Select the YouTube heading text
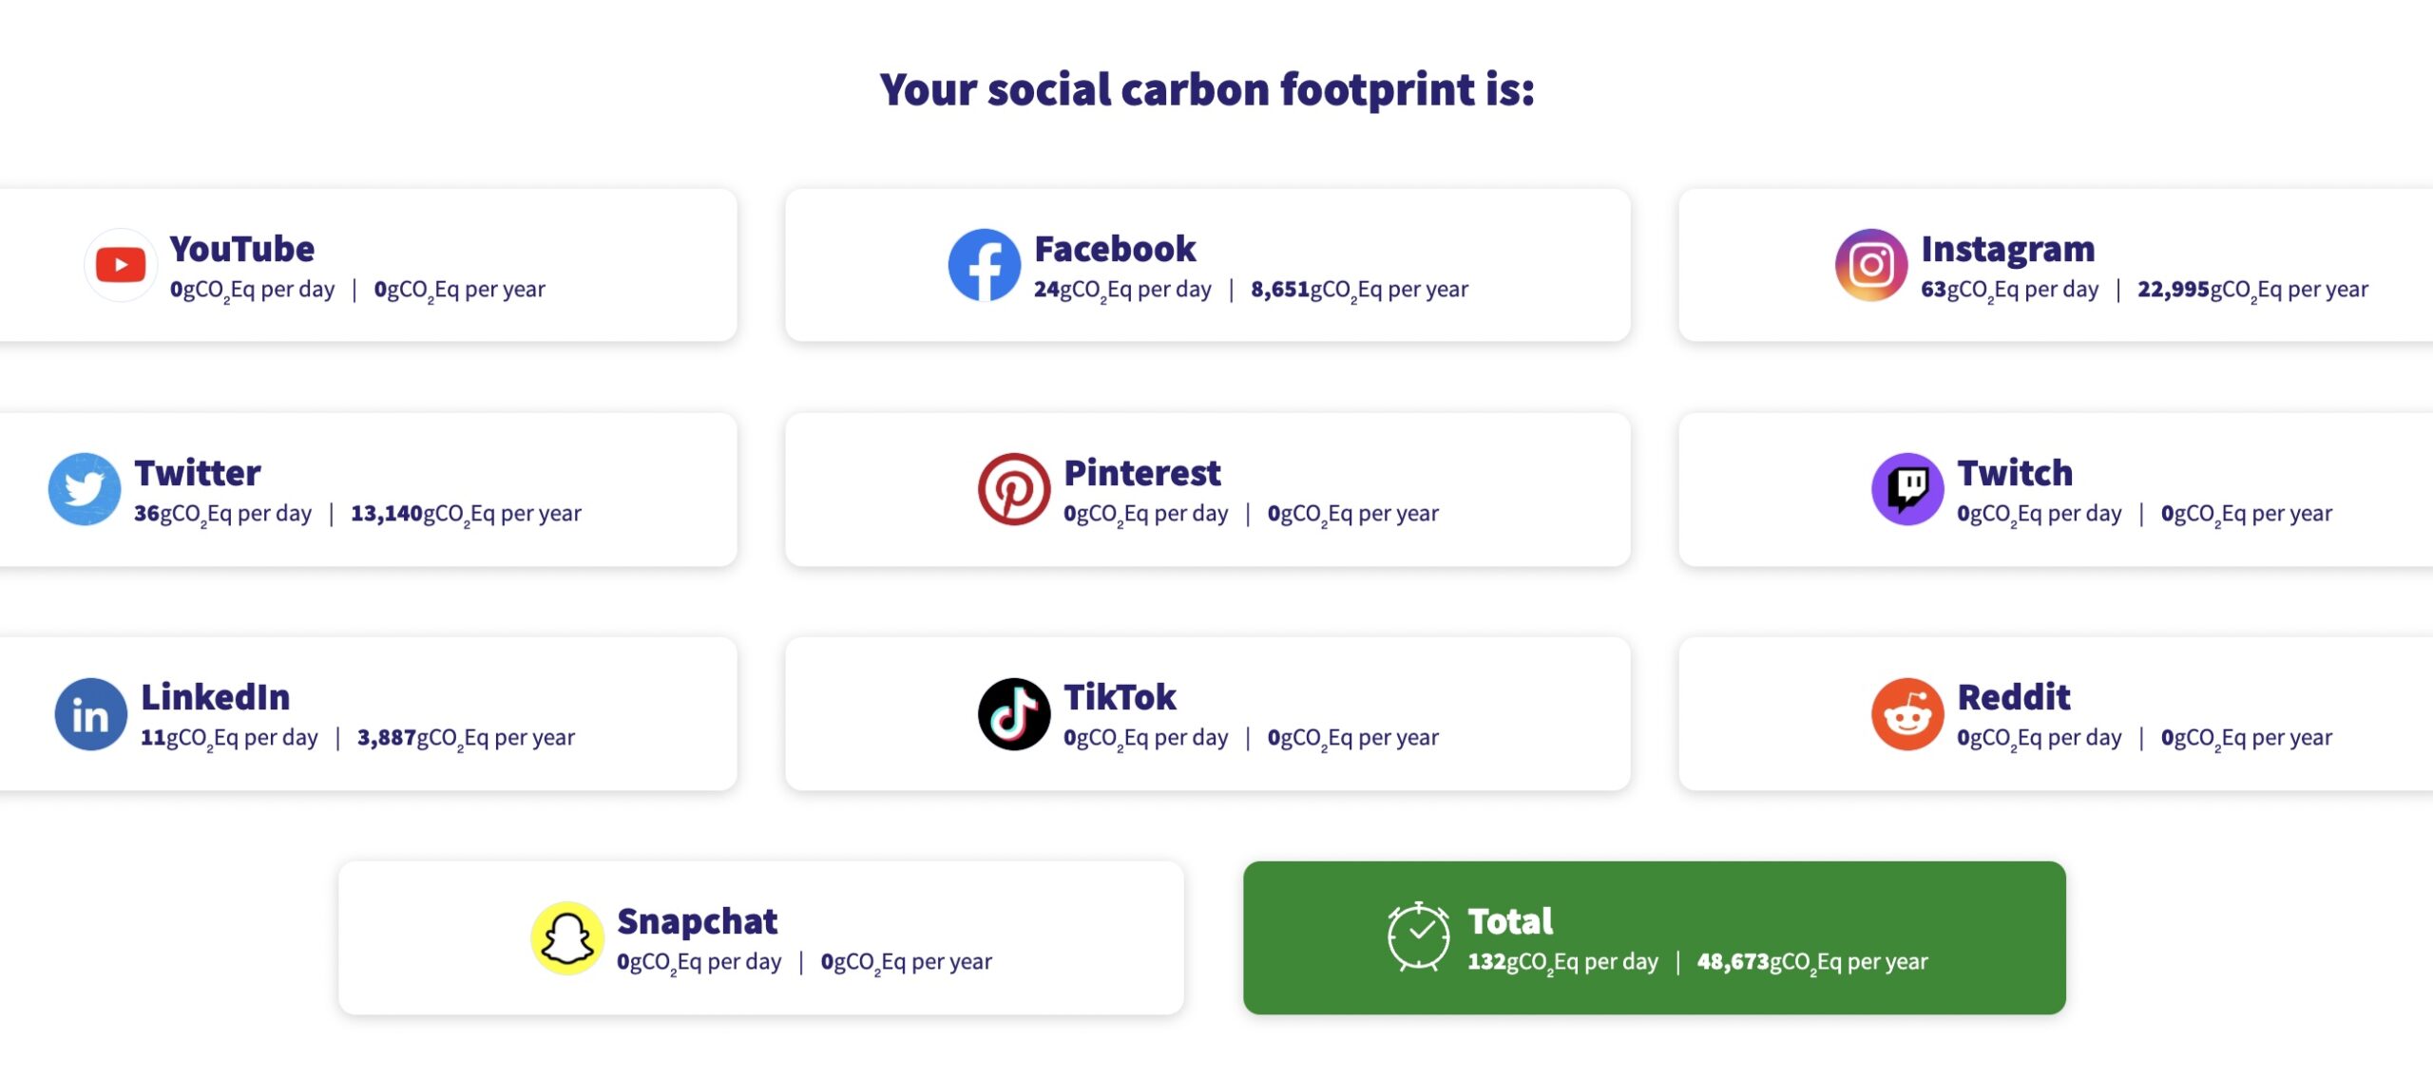Screen dimensions: 2433x1077 241,249
